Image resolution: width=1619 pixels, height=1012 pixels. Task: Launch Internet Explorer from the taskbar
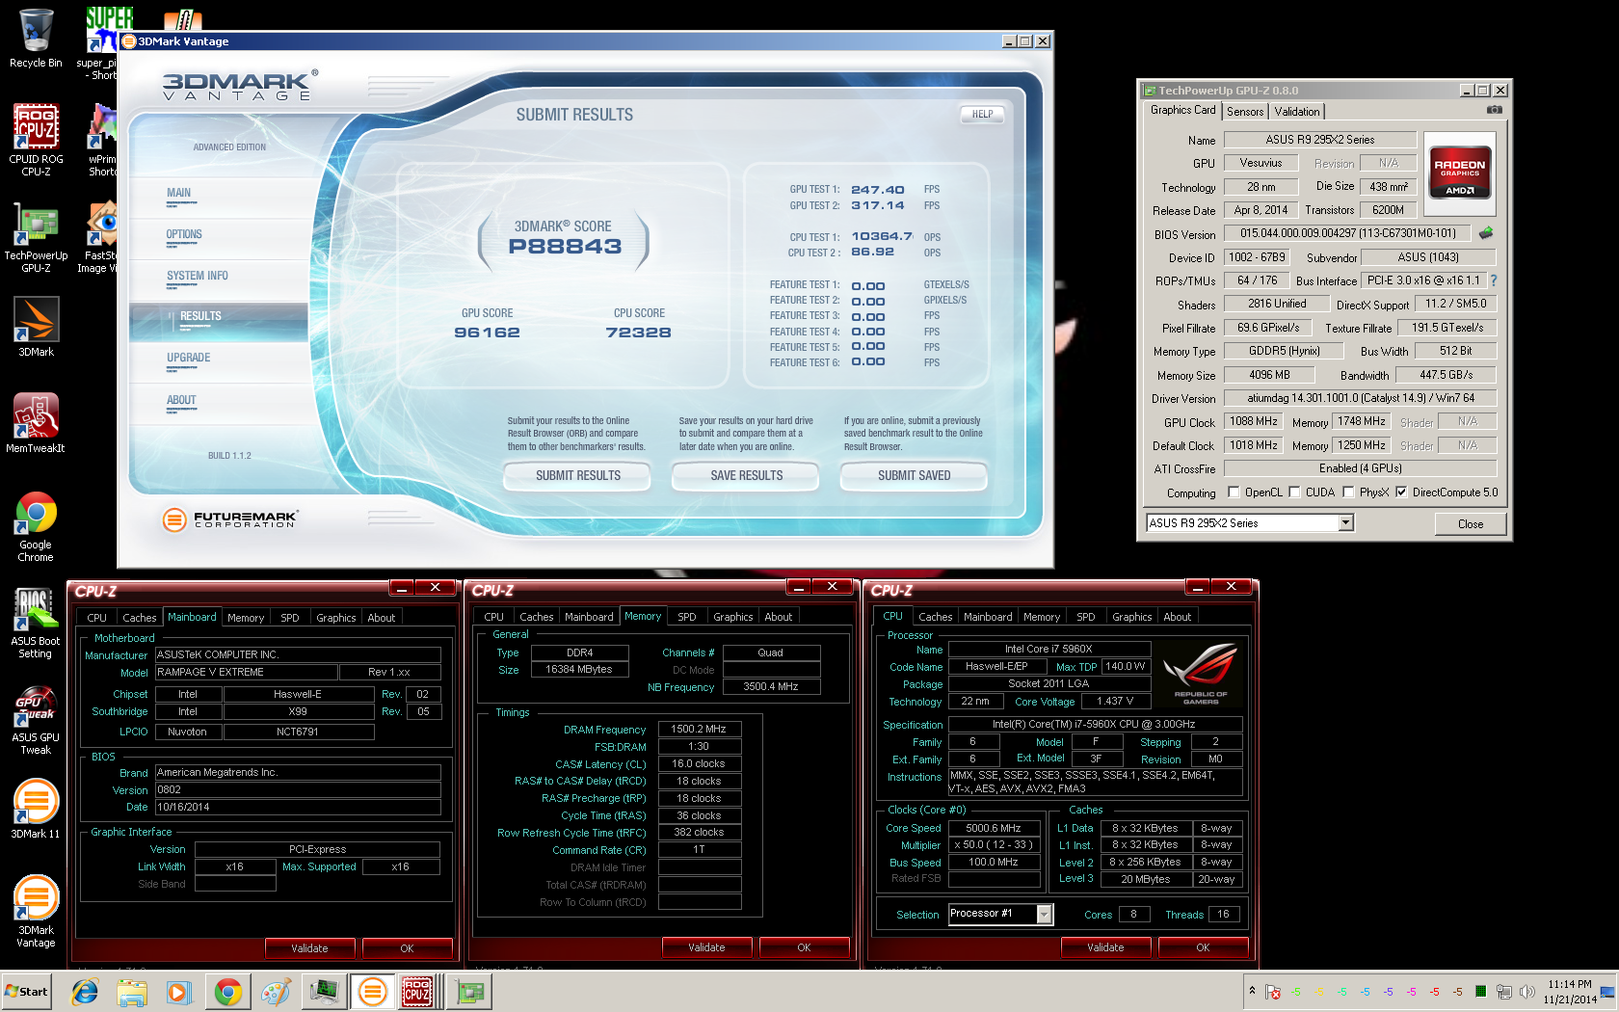coord(85,991)
